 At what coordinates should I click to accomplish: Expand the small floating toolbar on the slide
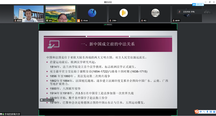[52, 100]
